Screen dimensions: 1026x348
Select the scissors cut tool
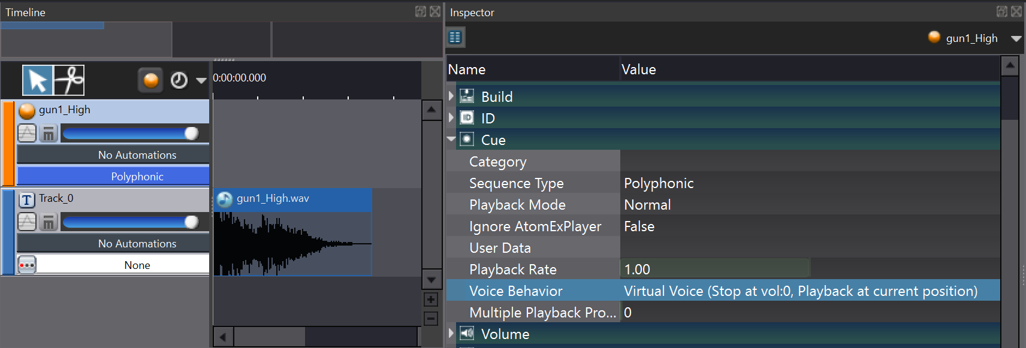[70, 80]
